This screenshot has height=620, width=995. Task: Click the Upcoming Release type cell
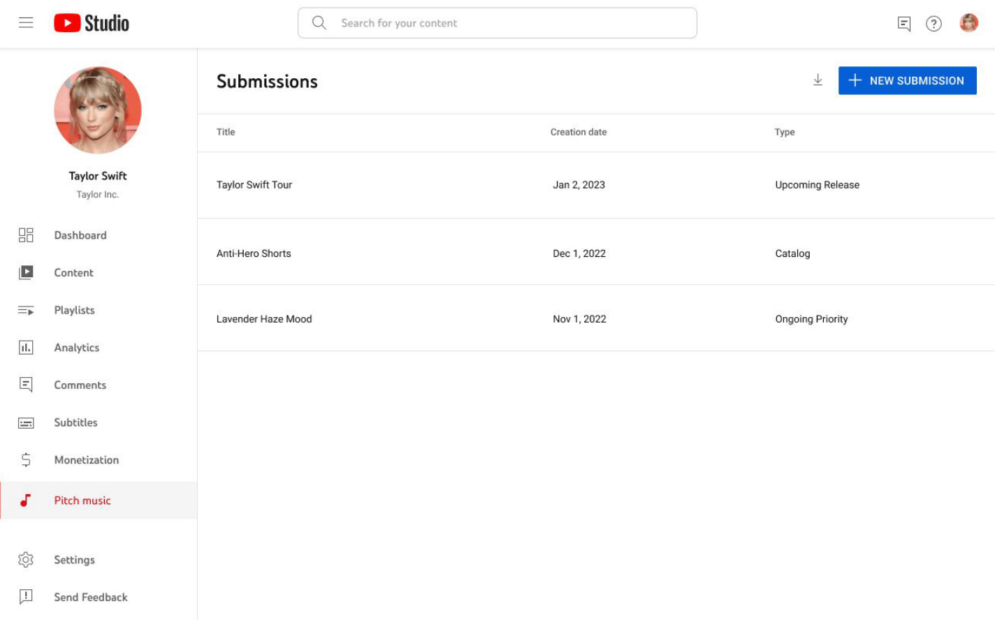(817, 185)
